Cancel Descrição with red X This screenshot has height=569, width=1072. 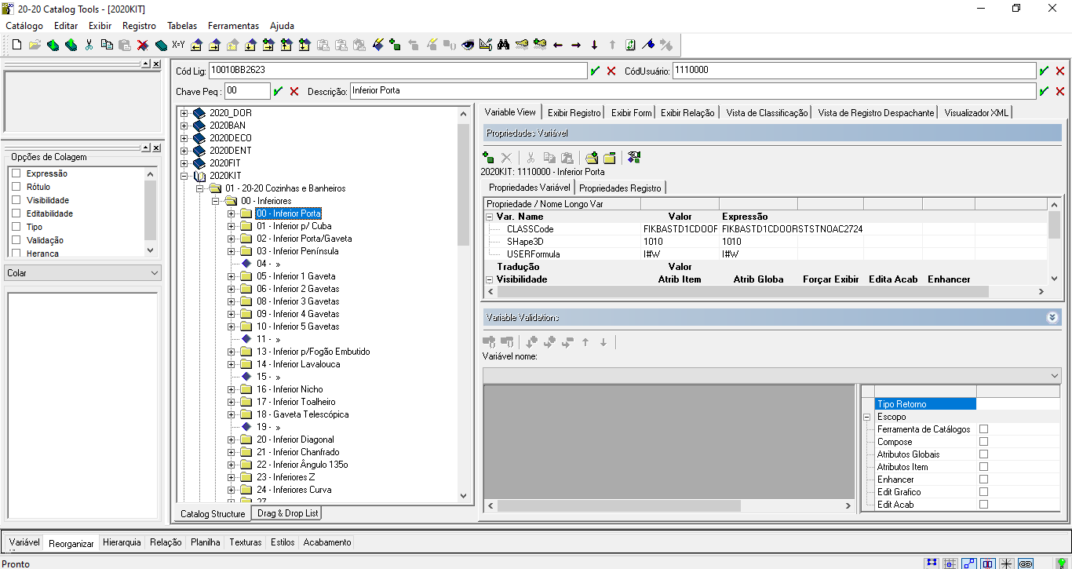(x=1060, y=91)
